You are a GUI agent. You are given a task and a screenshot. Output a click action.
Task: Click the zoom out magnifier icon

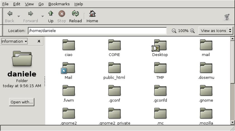click(x=174, y=31)
